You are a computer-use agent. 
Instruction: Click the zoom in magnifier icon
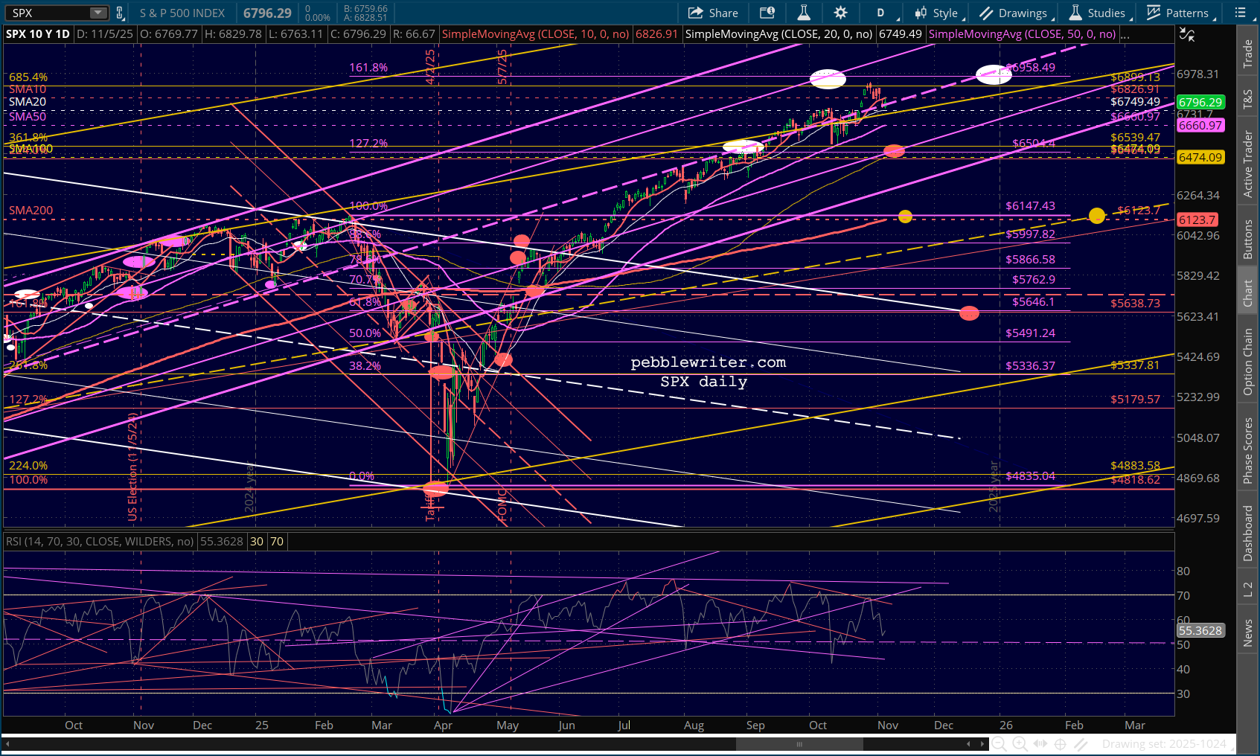point(1020,743)
